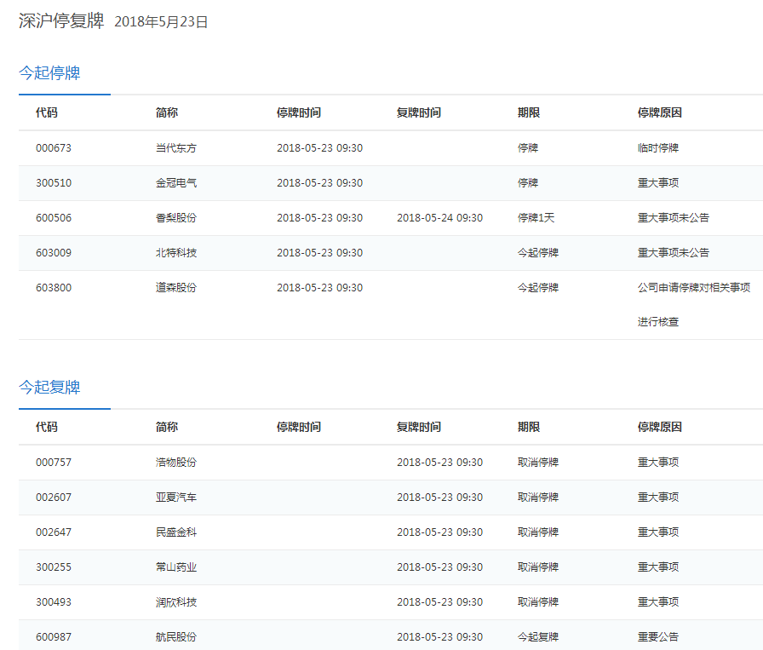Click the stock name 金冠电气
Screen dimensions: 763x650
click(175, 183)
